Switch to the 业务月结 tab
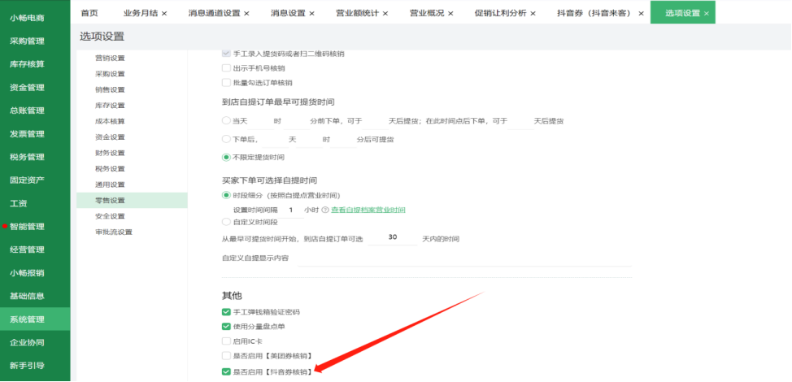 [x=141, y=13]
